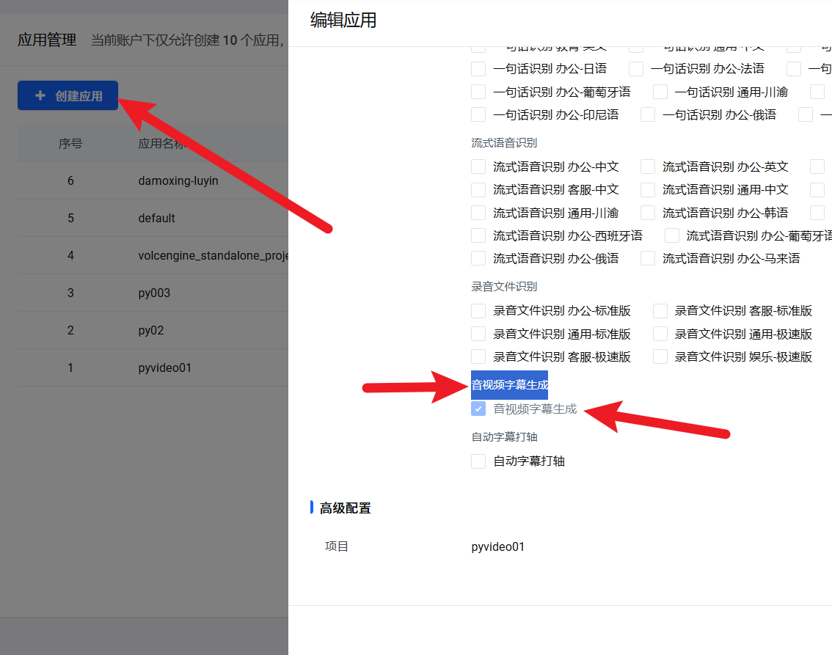832x655 pixels.
Task: Click the plus icon on 创建应用
Action: [40, 96]
